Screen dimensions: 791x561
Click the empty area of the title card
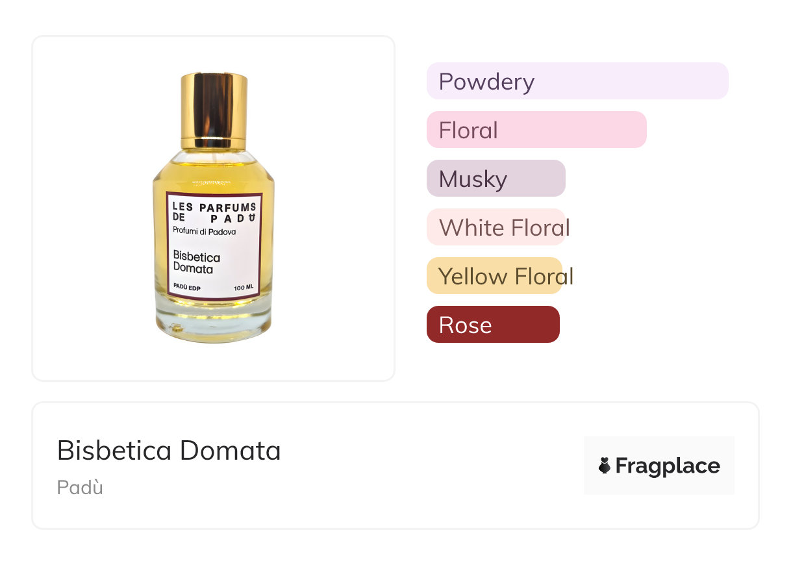click(x=429, y=467)
